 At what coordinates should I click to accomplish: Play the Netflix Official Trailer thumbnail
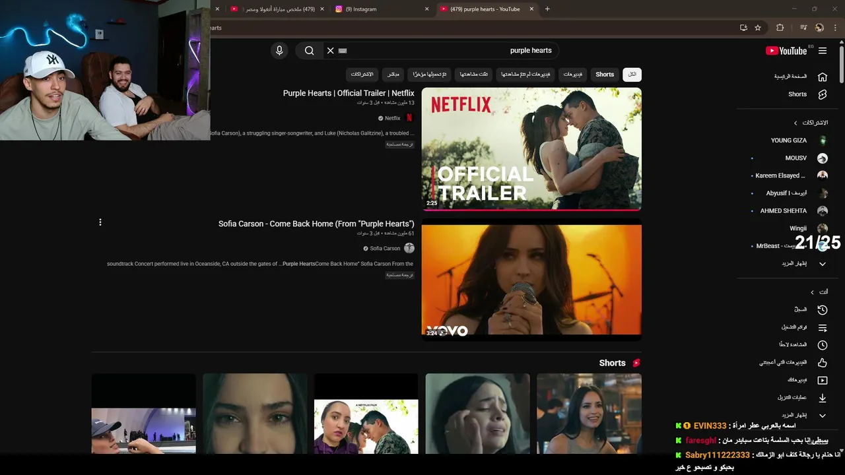click(531, 149)
